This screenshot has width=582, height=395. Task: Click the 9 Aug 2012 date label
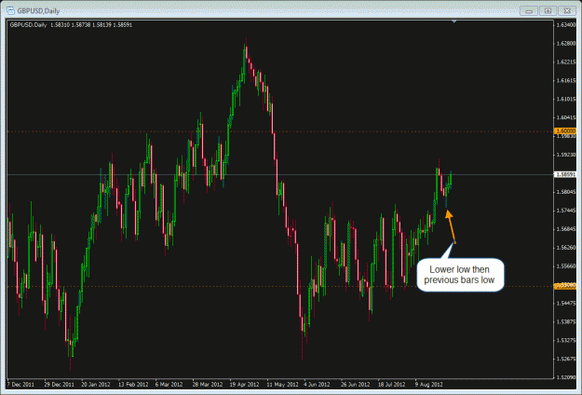[x=428, y=385]
